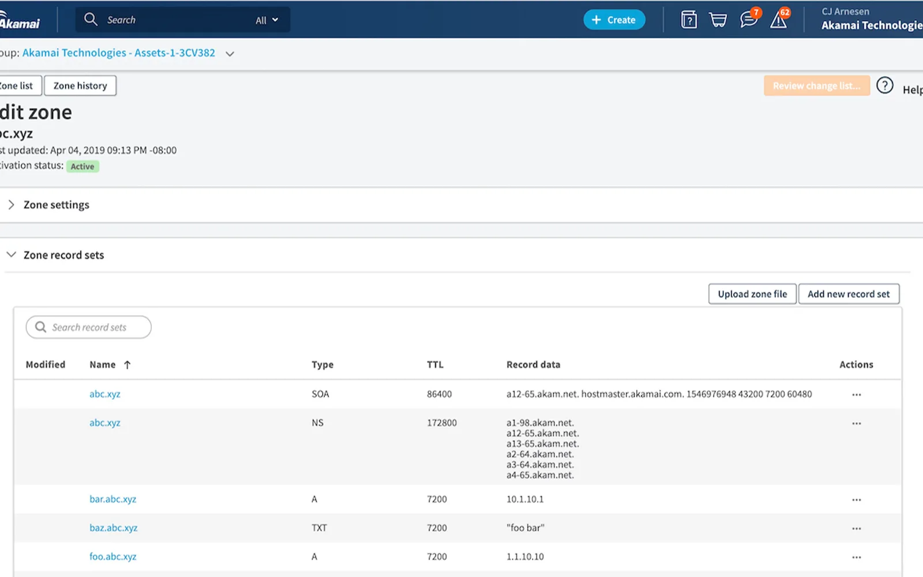
Task: Click the TTL column header
Action: tap(435, 365)
